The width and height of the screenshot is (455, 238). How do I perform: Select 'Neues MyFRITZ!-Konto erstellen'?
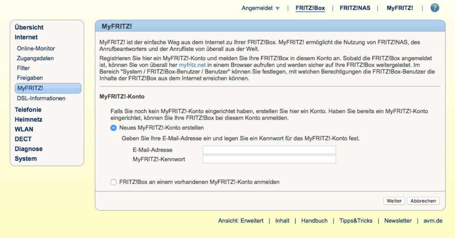click(113, 128)
